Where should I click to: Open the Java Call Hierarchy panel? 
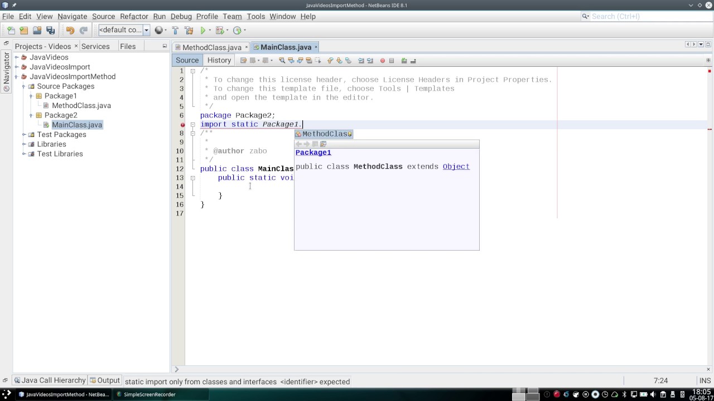pyautogui.click(x=50, y=380)
